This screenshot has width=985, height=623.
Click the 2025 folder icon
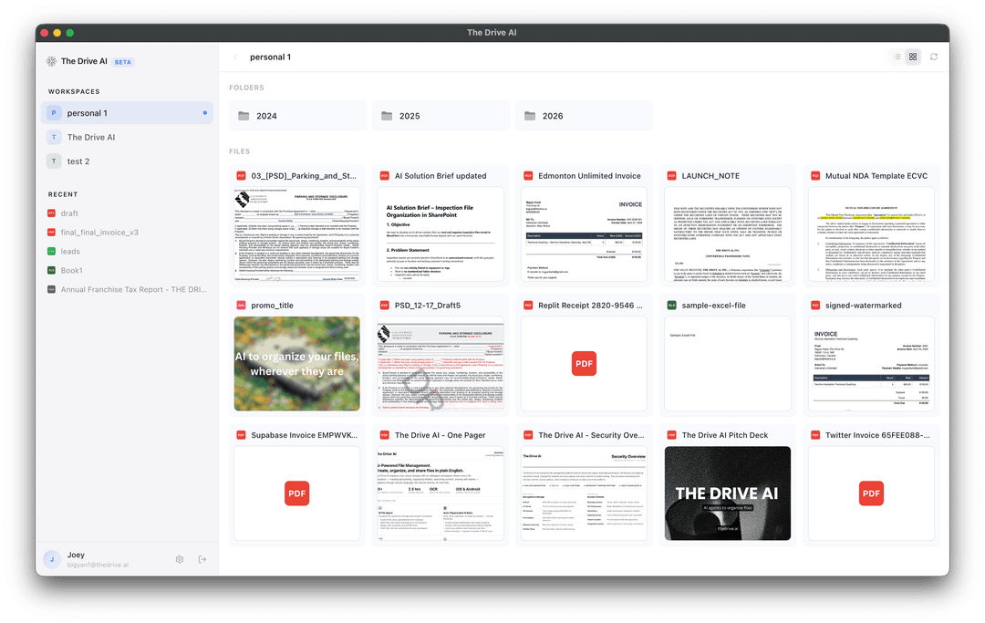pos(387,116)
